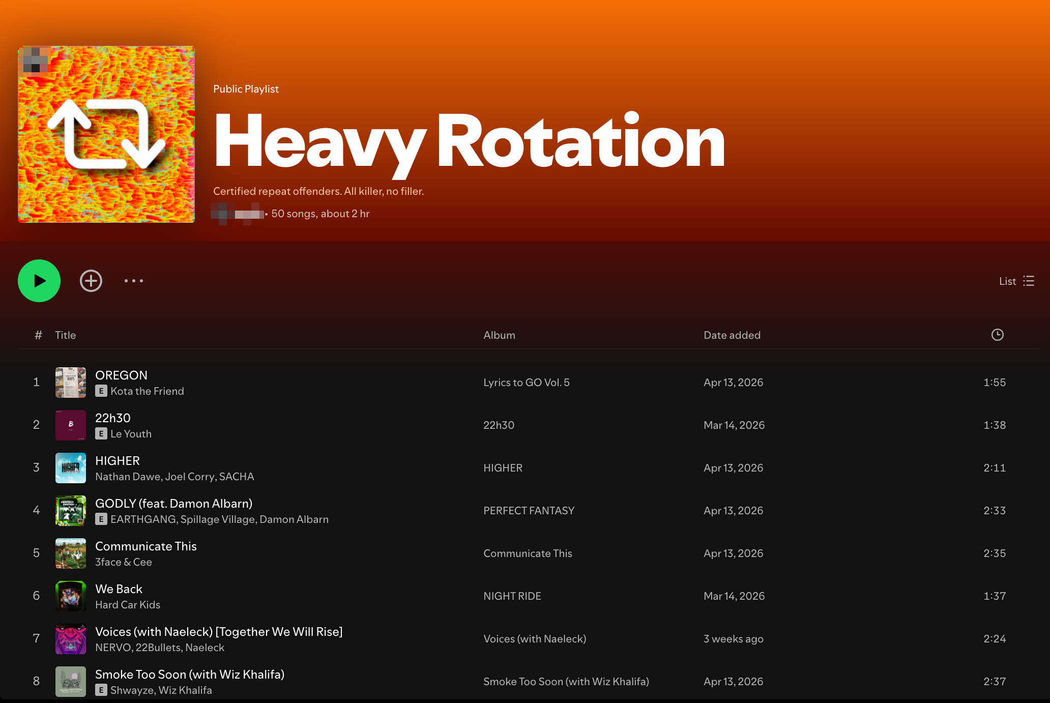Open the Communicate This album link
This screenshot has width=1050, height=703.
tap(528, 553)
